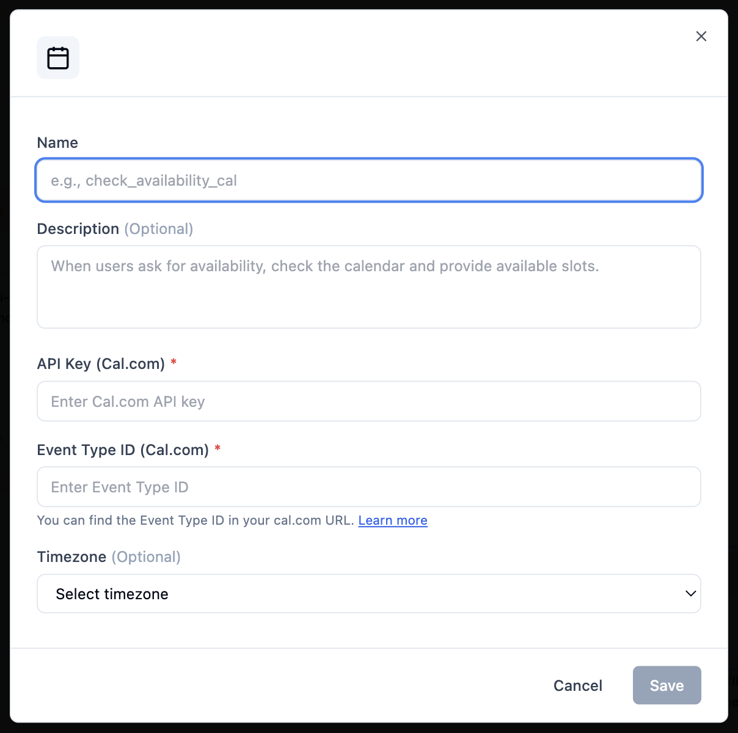Viewport: 738px width, 733px height.
Task: Click the calendar icon at top left
Action: 58,57
